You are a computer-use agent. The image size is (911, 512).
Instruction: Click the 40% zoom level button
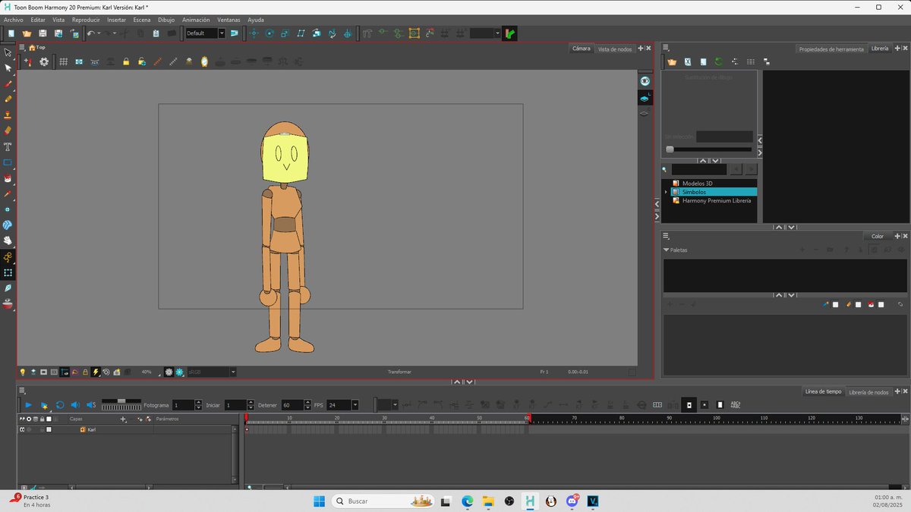147,372
